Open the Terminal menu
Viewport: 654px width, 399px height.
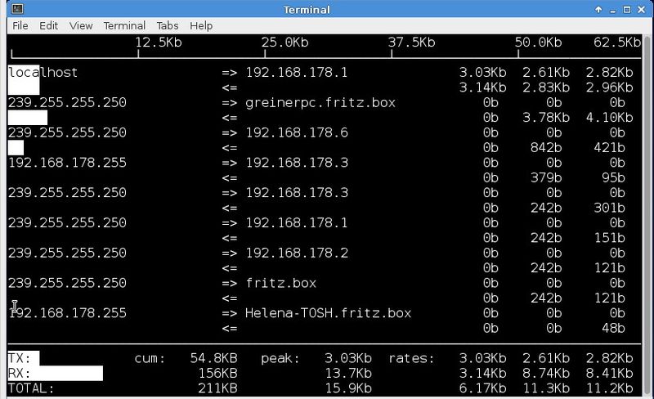point(124,26)
